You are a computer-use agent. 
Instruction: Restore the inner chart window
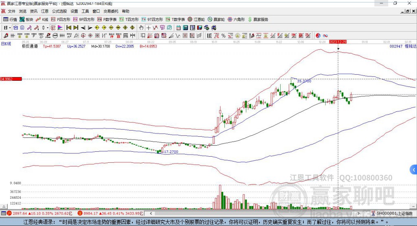pos(408,11)
